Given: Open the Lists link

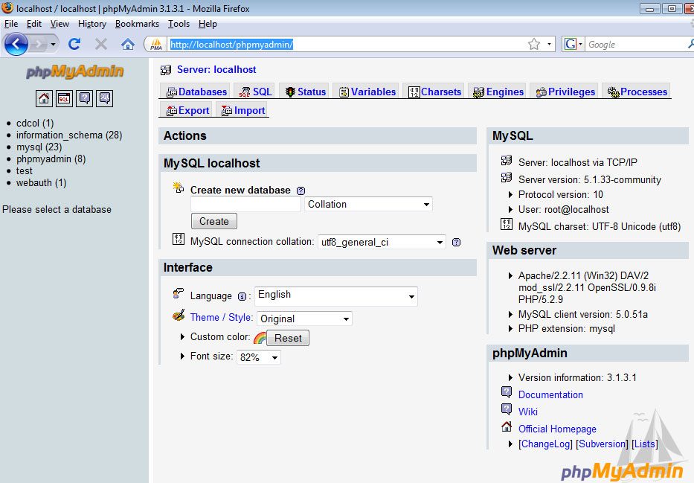Looking at the screenshot, I should [x=644, y=444].
